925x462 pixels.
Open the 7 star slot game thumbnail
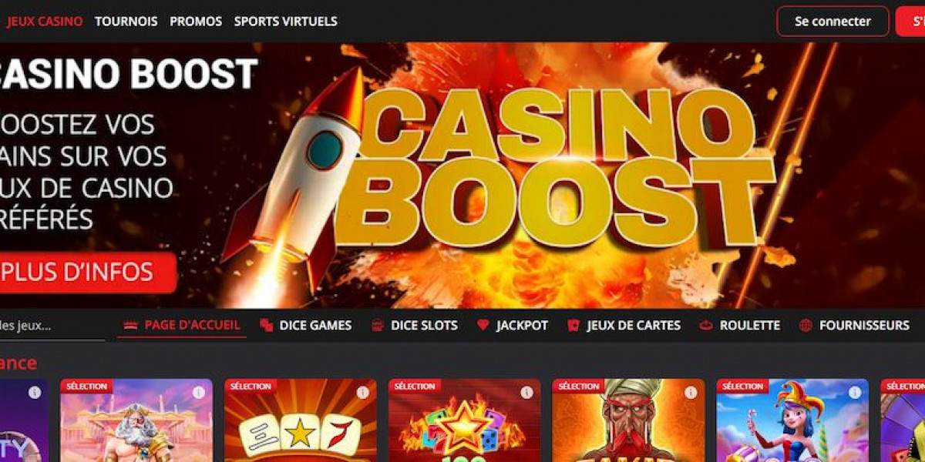[x=301, y=420]
